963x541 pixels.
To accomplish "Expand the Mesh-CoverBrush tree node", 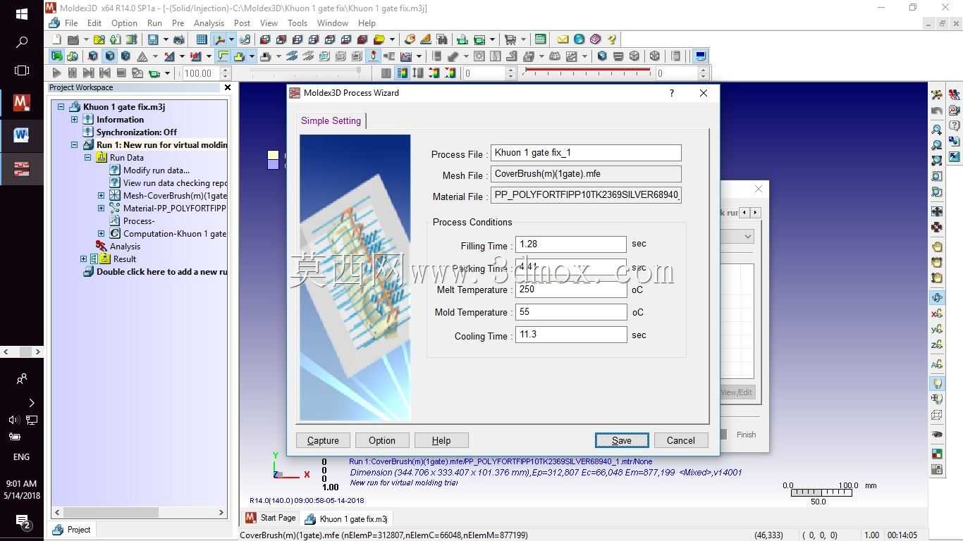I will (101, 196).
